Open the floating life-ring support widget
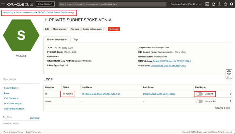This screenshot has height=134, width=235. pos(229,72)
